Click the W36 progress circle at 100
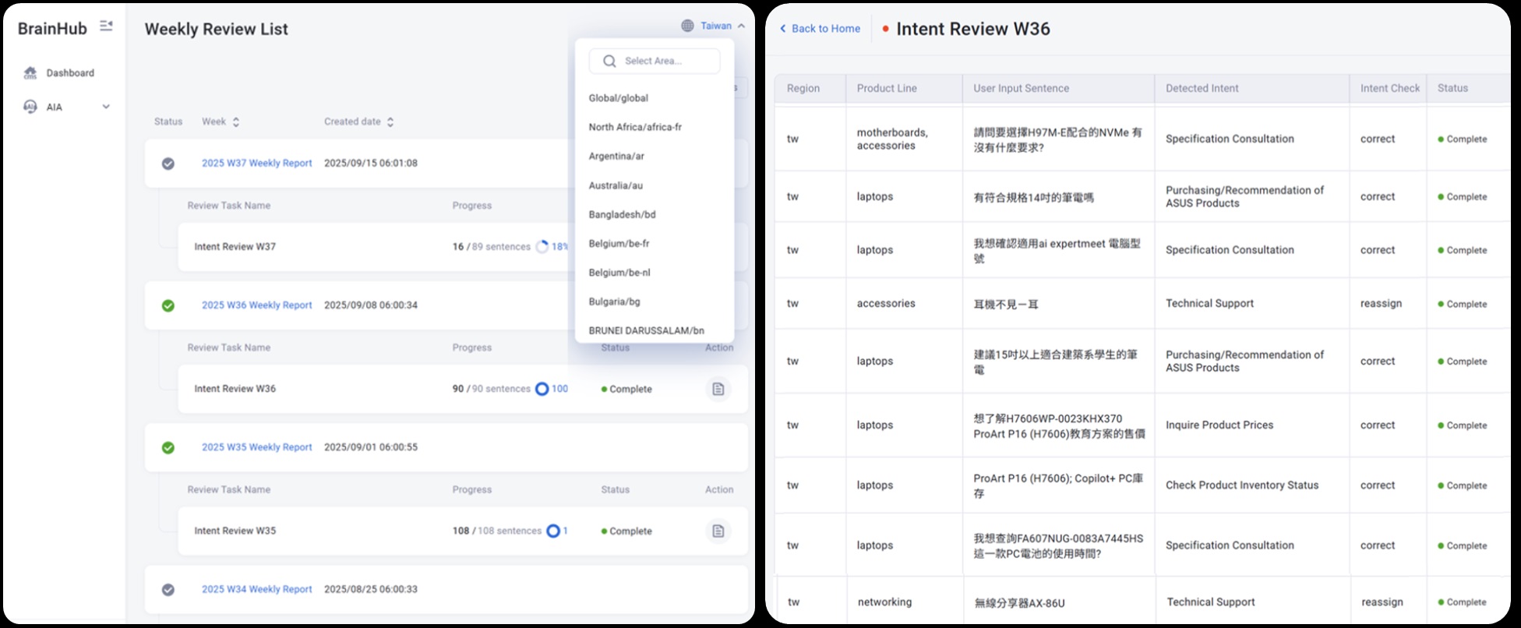This screenshot has height=628, width=1521. [542, 389]
